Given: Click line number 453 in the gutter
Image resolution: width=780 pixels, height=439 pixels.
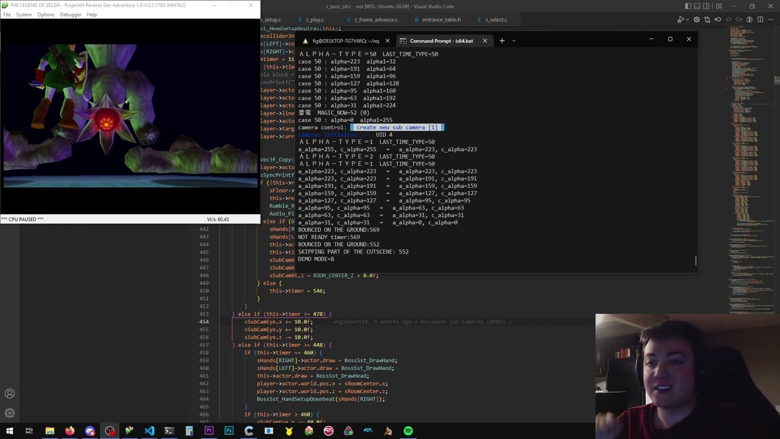Looking at the screenshot, I should coord(204,314).
